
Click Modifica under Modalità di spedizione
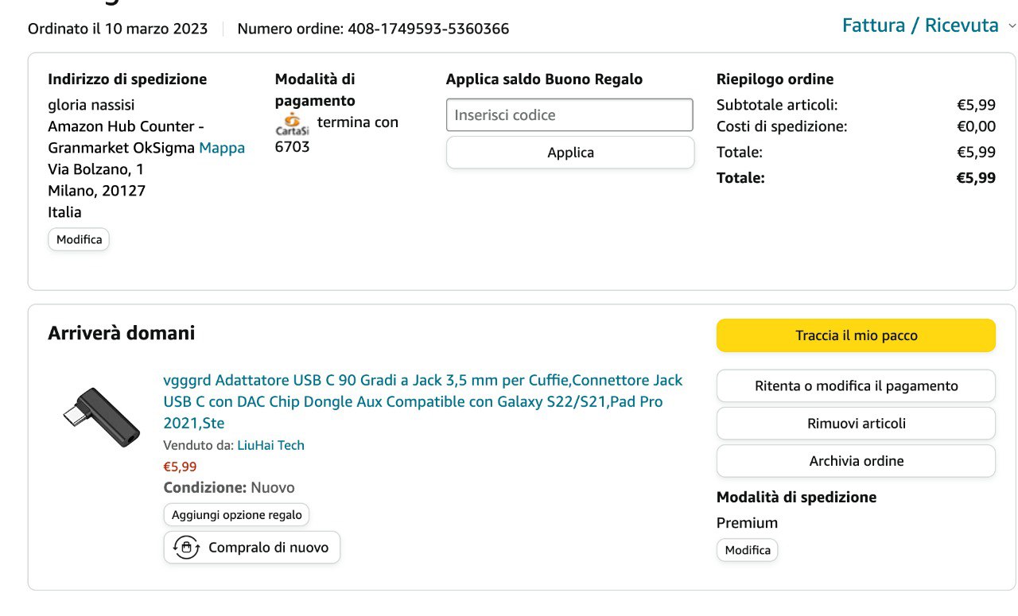click(x=748, y=550)
